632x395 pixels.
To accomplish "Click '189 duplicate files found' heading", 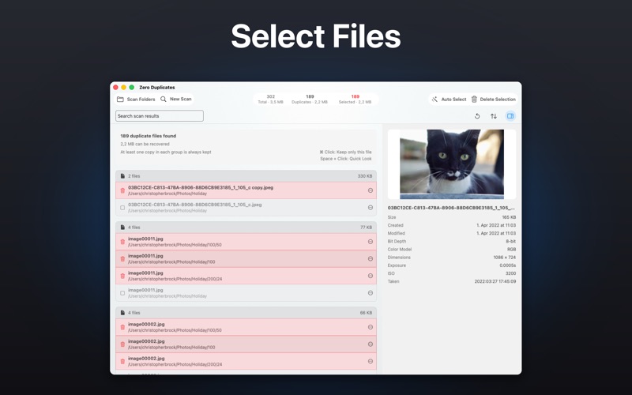I will (x=148, y=136).
